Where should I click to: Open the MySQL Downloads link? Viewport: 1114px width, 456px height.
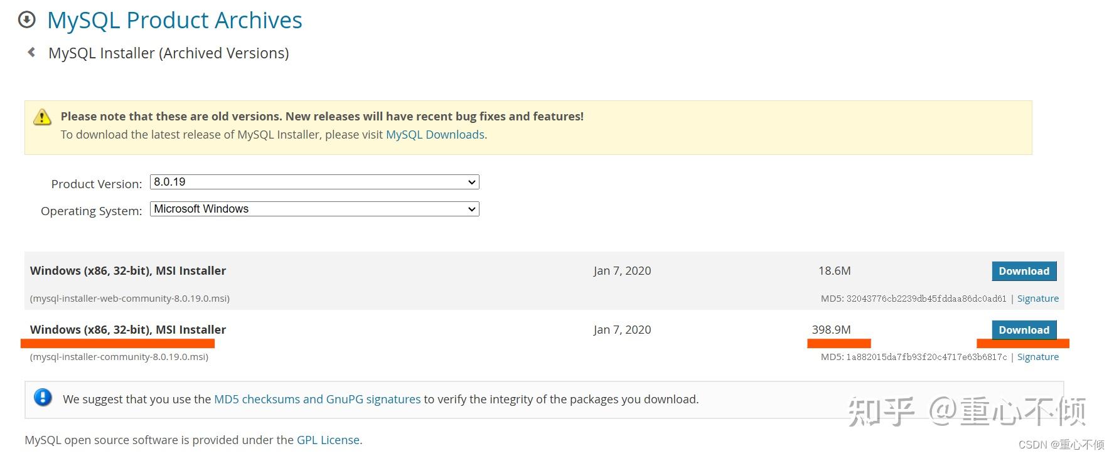point(435,135)
